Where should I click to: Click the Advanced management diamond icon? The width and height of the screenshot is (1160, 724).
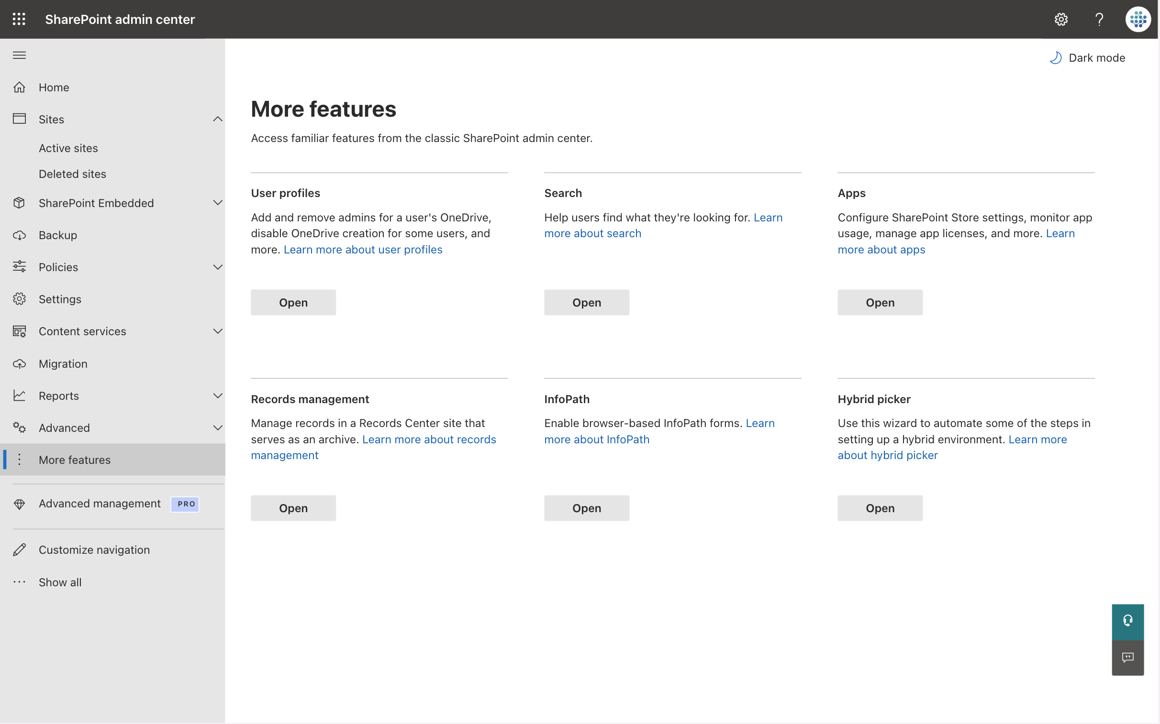19,504
